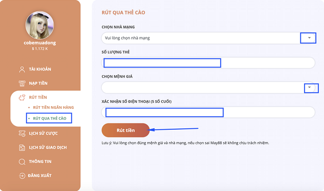
Task: Open the Nạp tiền menu label
Action: coord(38,84)
